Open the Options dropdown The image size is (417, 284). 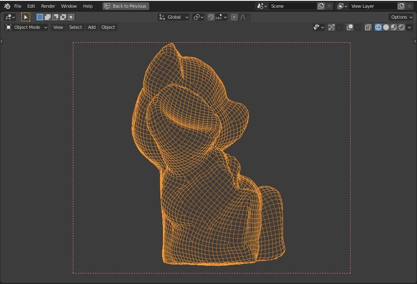[x=401, y=17]
